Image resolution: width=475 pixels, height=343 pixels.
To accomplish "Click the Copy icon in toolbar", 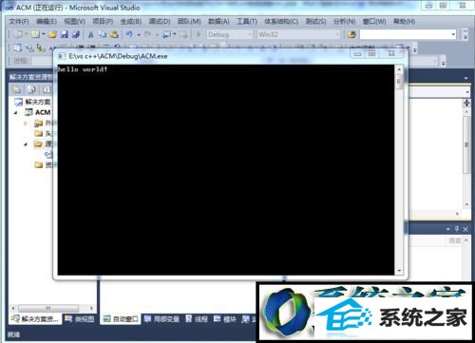I will (x=103, y=34).
